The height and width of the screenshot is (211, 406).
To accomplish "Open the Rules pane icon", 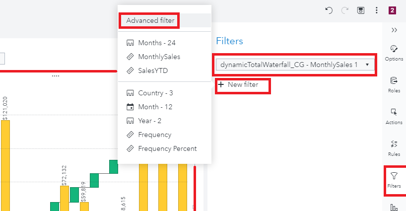I will [394, 147].
